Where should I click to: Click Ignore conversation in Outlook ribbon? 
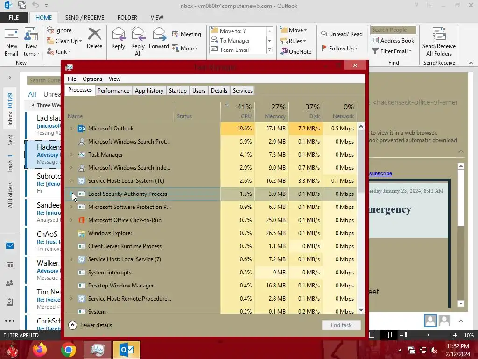(59, 30)
